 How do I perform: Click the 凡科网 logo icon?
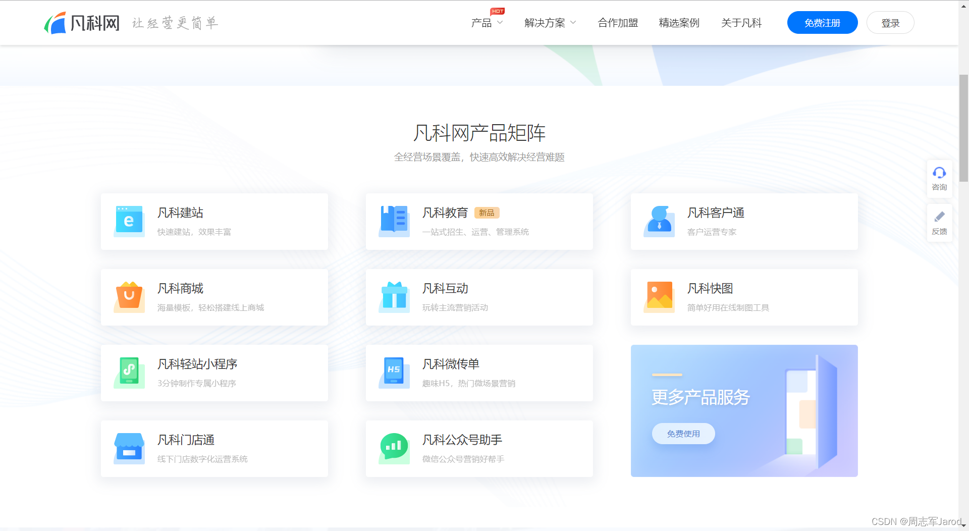[55, 23]
